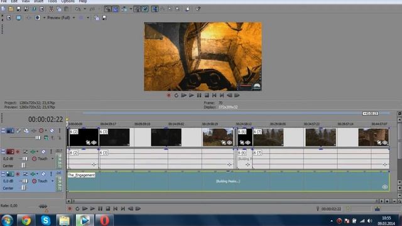Screen dimensions: 402x226
Task: Toggle Ignore Event Grouping button
Action: click(x=145, y=9)
